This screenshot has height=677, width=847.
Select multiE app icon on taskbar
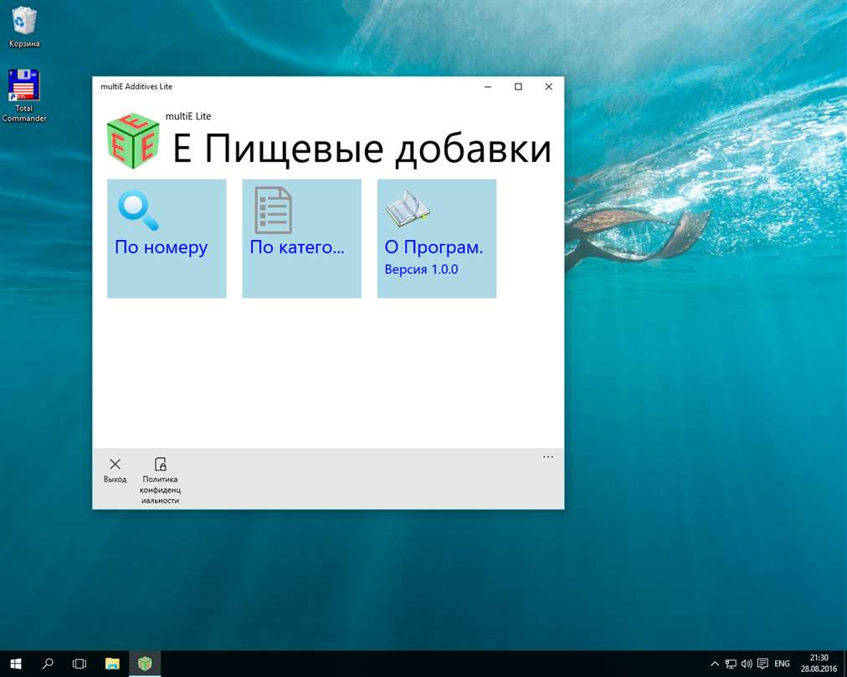(x=144, y=664)
